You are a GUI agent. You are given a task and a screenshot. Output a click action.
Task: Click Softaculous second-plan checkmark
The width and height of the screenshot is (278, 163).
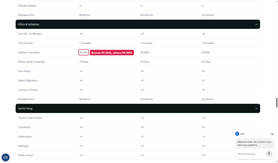point(142,136)
